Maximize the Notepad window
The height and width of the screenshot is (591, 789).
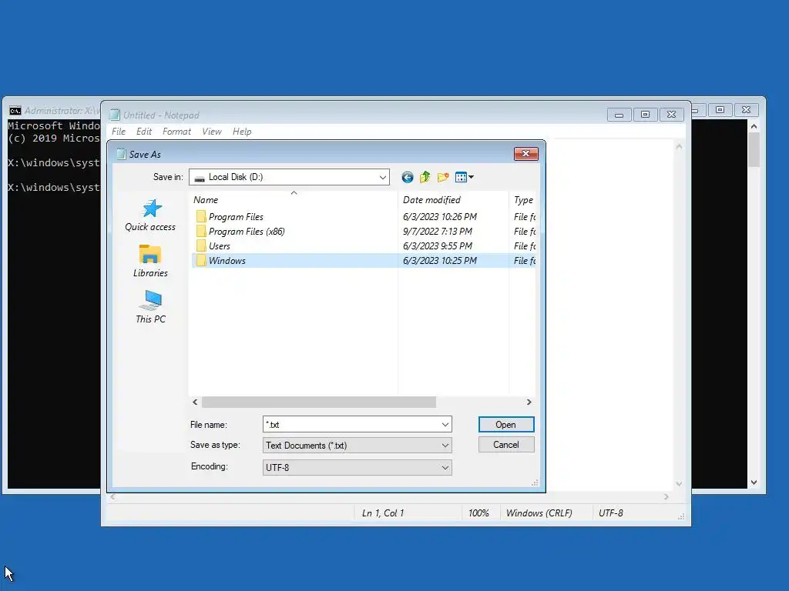pos(645,115)
